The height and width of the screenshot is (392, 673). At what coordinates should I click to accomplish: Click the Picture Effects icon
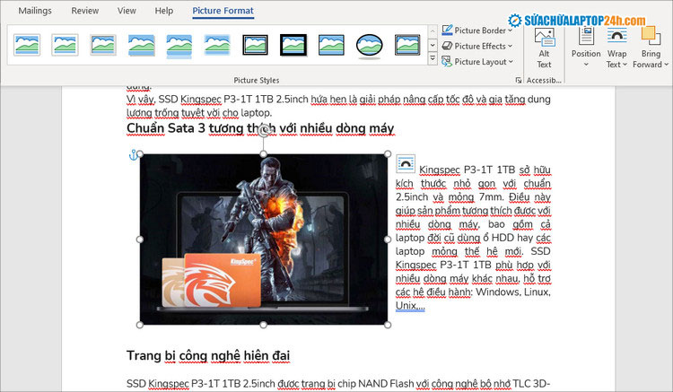point(447,46)
